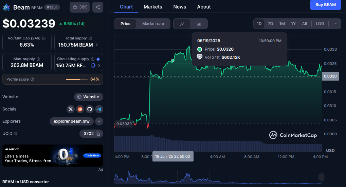The image size is (346, 187).
Task: Select the 7D time range
Action: (270, 24)
